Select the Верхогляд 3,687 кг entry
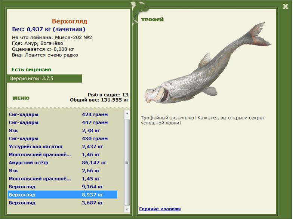 coord(62,203)
